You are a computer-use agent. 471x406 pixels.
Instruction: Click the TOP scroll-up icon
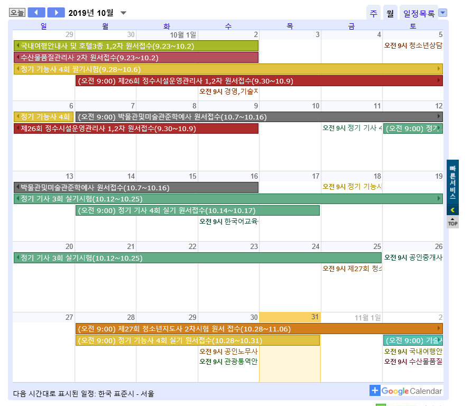(452, 223)
